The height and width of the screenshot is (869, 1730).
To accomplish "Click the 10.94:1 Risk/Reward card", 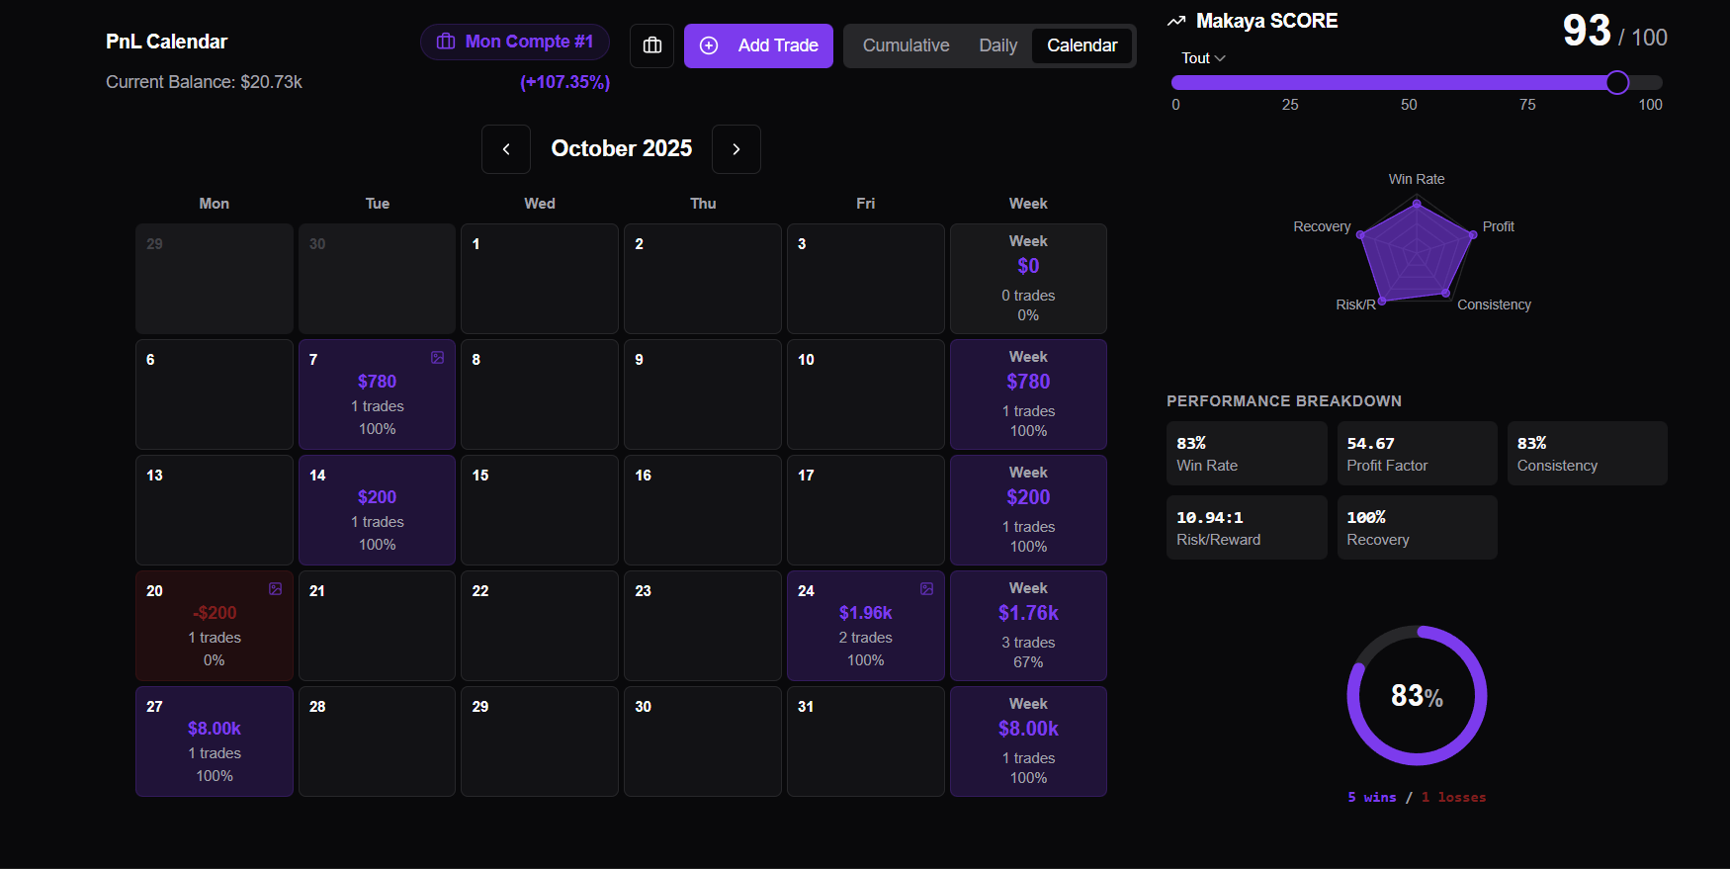I will pos(1247,528).
